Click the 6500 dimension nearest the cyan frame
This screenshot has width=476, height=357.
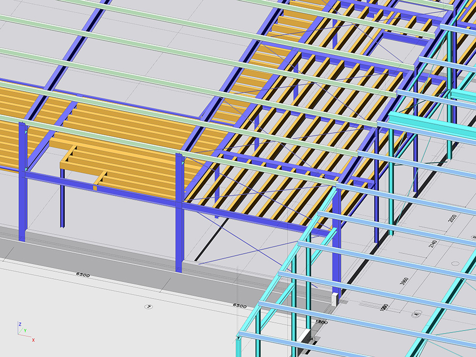[x=239, y=306]
